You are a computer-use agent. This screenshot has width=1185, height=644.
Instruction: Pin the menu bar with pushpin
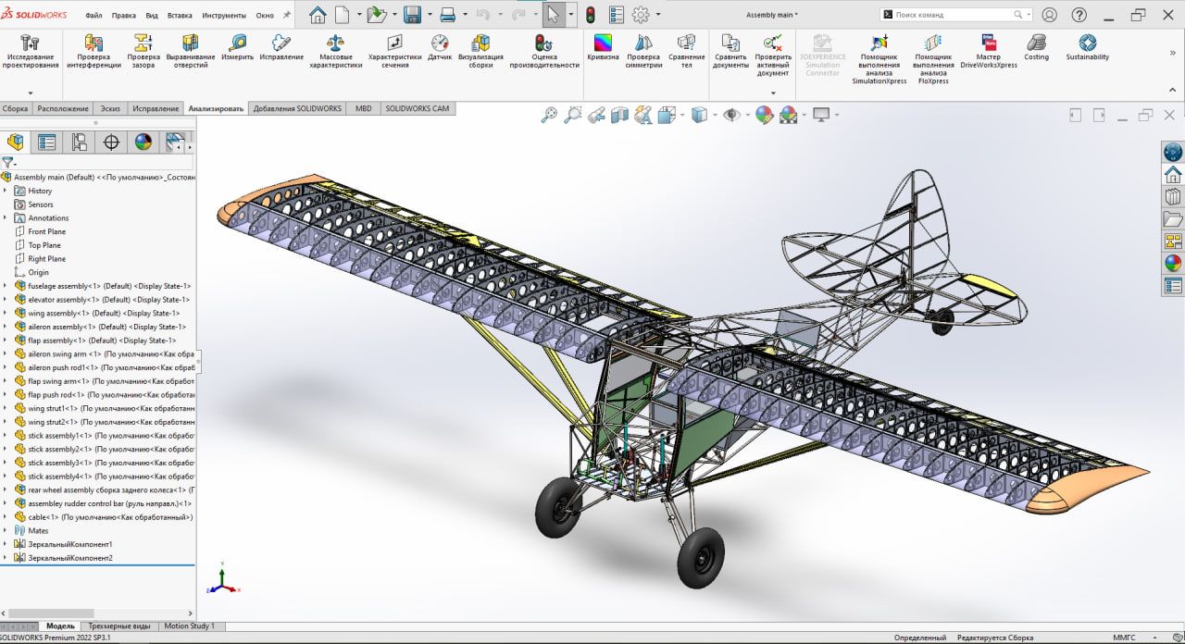point(287,16)
